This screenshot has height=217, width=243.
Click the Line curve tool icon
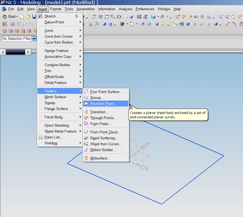228,24
